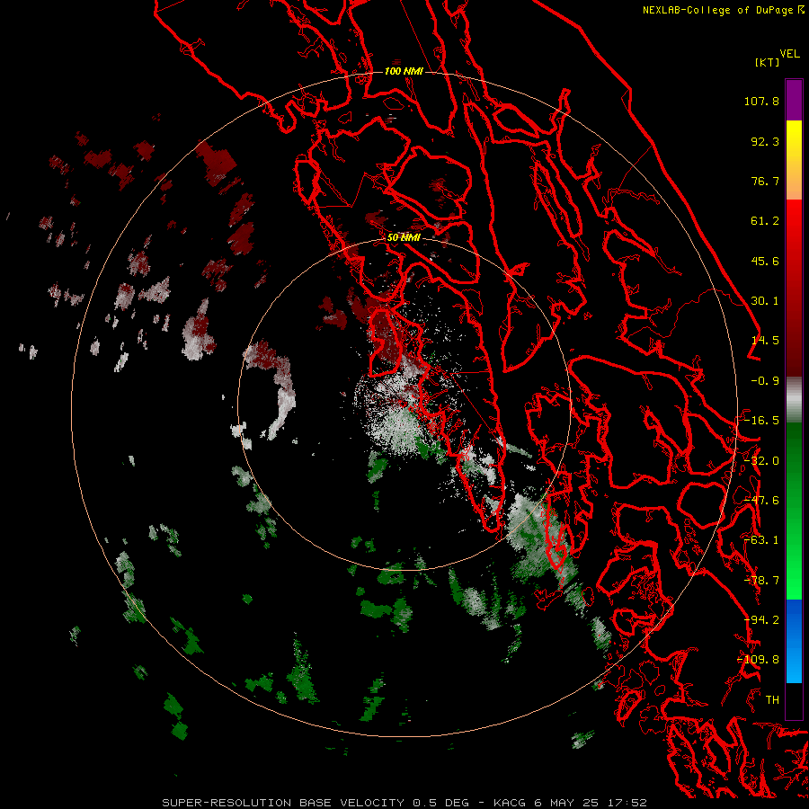Click the 50 NMI range ring label
The width and height of the screenshot is (809, 809).
click(x=404, y=238)
